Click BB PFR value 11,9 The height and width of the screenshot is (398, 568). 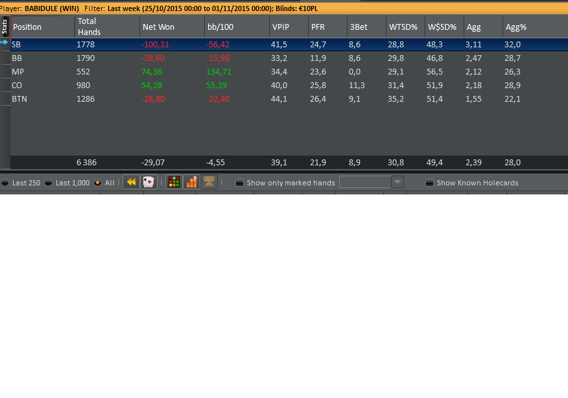(318, 58)
